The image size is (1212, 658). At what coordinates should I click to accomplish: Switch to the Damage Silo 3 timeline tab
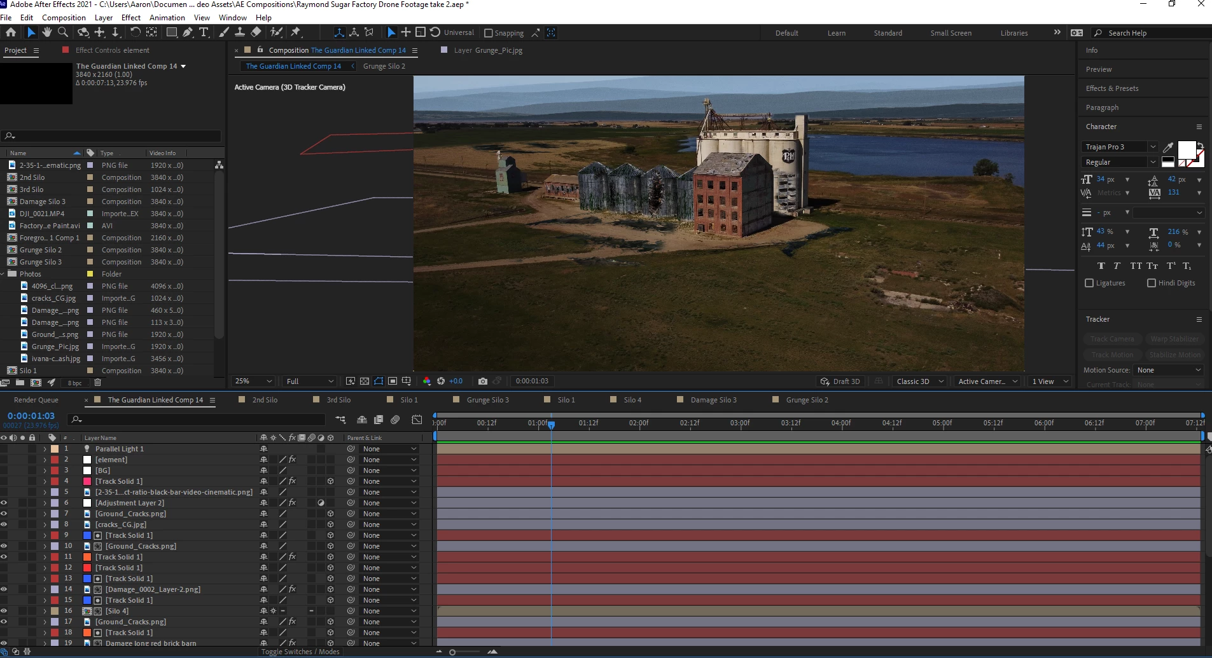coord(713,400)
